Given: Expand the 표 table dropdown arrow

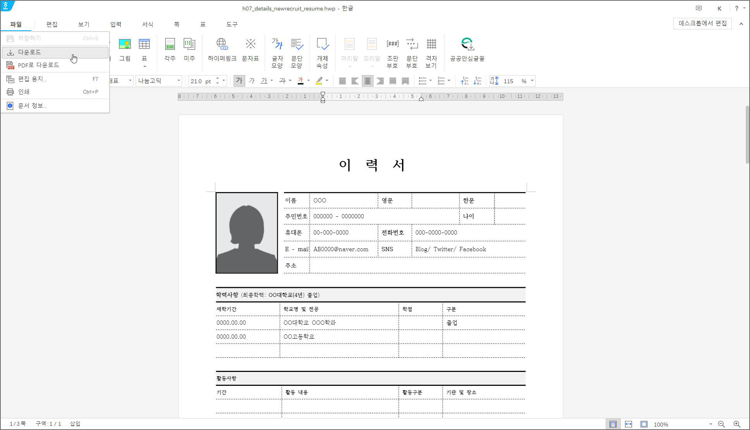Looking at the screenshot, I should coord(144,66).
